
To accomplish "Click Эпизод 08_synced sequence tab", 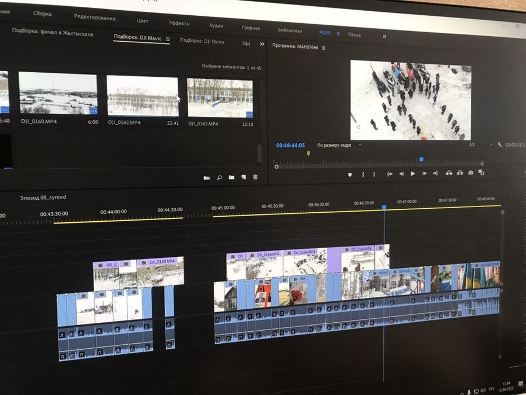I will 43,197.
